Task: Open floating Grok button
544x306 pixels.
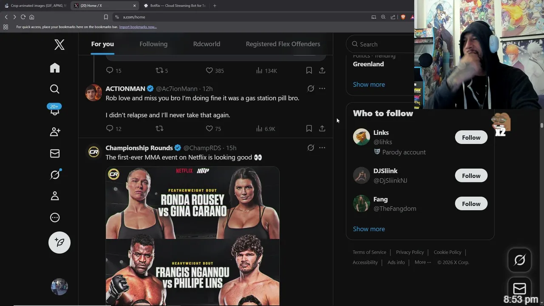Action: [519, 260]
